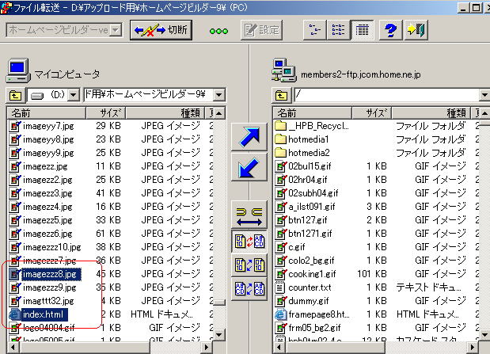Click the download arrow button
490x354 pixels.
[x=249, y=169]
